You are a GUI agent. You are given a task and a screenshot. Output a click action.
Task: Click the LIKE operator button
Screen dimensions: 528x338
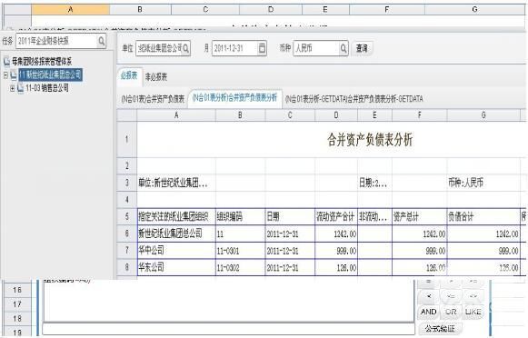pyautogui.click(x=473, y=312)
